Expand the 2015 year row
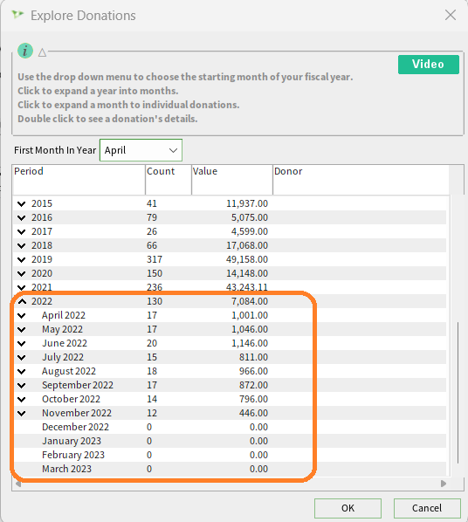The width and height of the screenshot is (468, 522). (x=22, y=203)
